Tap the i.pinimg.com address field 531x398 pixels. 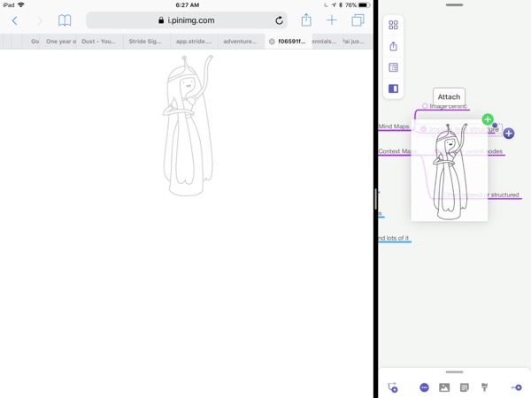(x=187, y=20)
